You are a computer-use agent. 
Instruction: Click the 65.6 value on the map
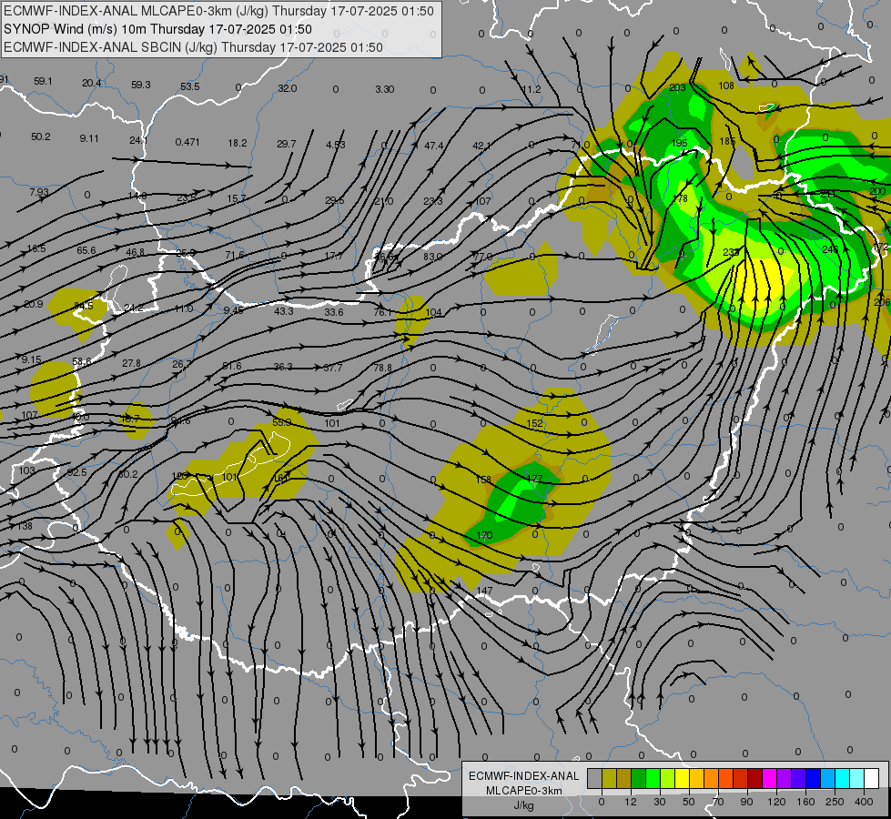click(86, 250)
